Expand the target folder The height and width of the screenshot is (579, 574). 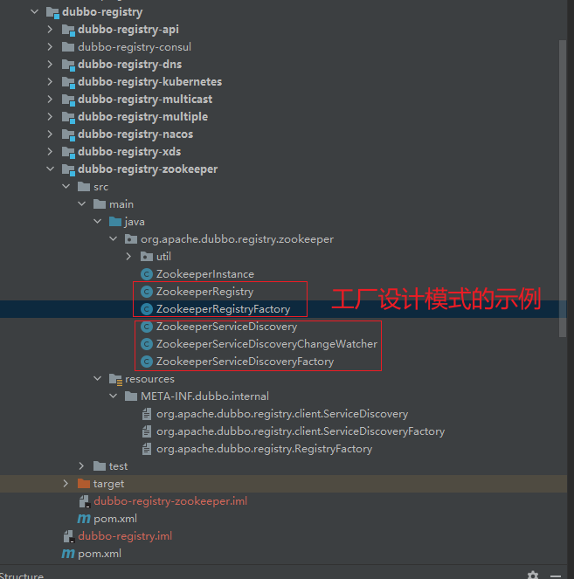point(66,483)
